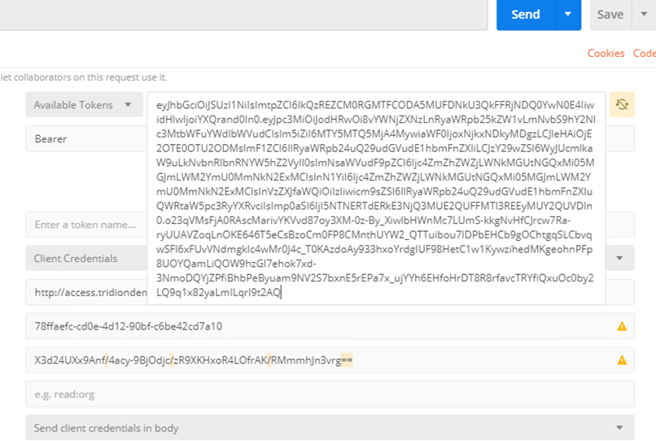
Task: Click the Client ID field with 78ffaefc value
Action: coord(330,326)
